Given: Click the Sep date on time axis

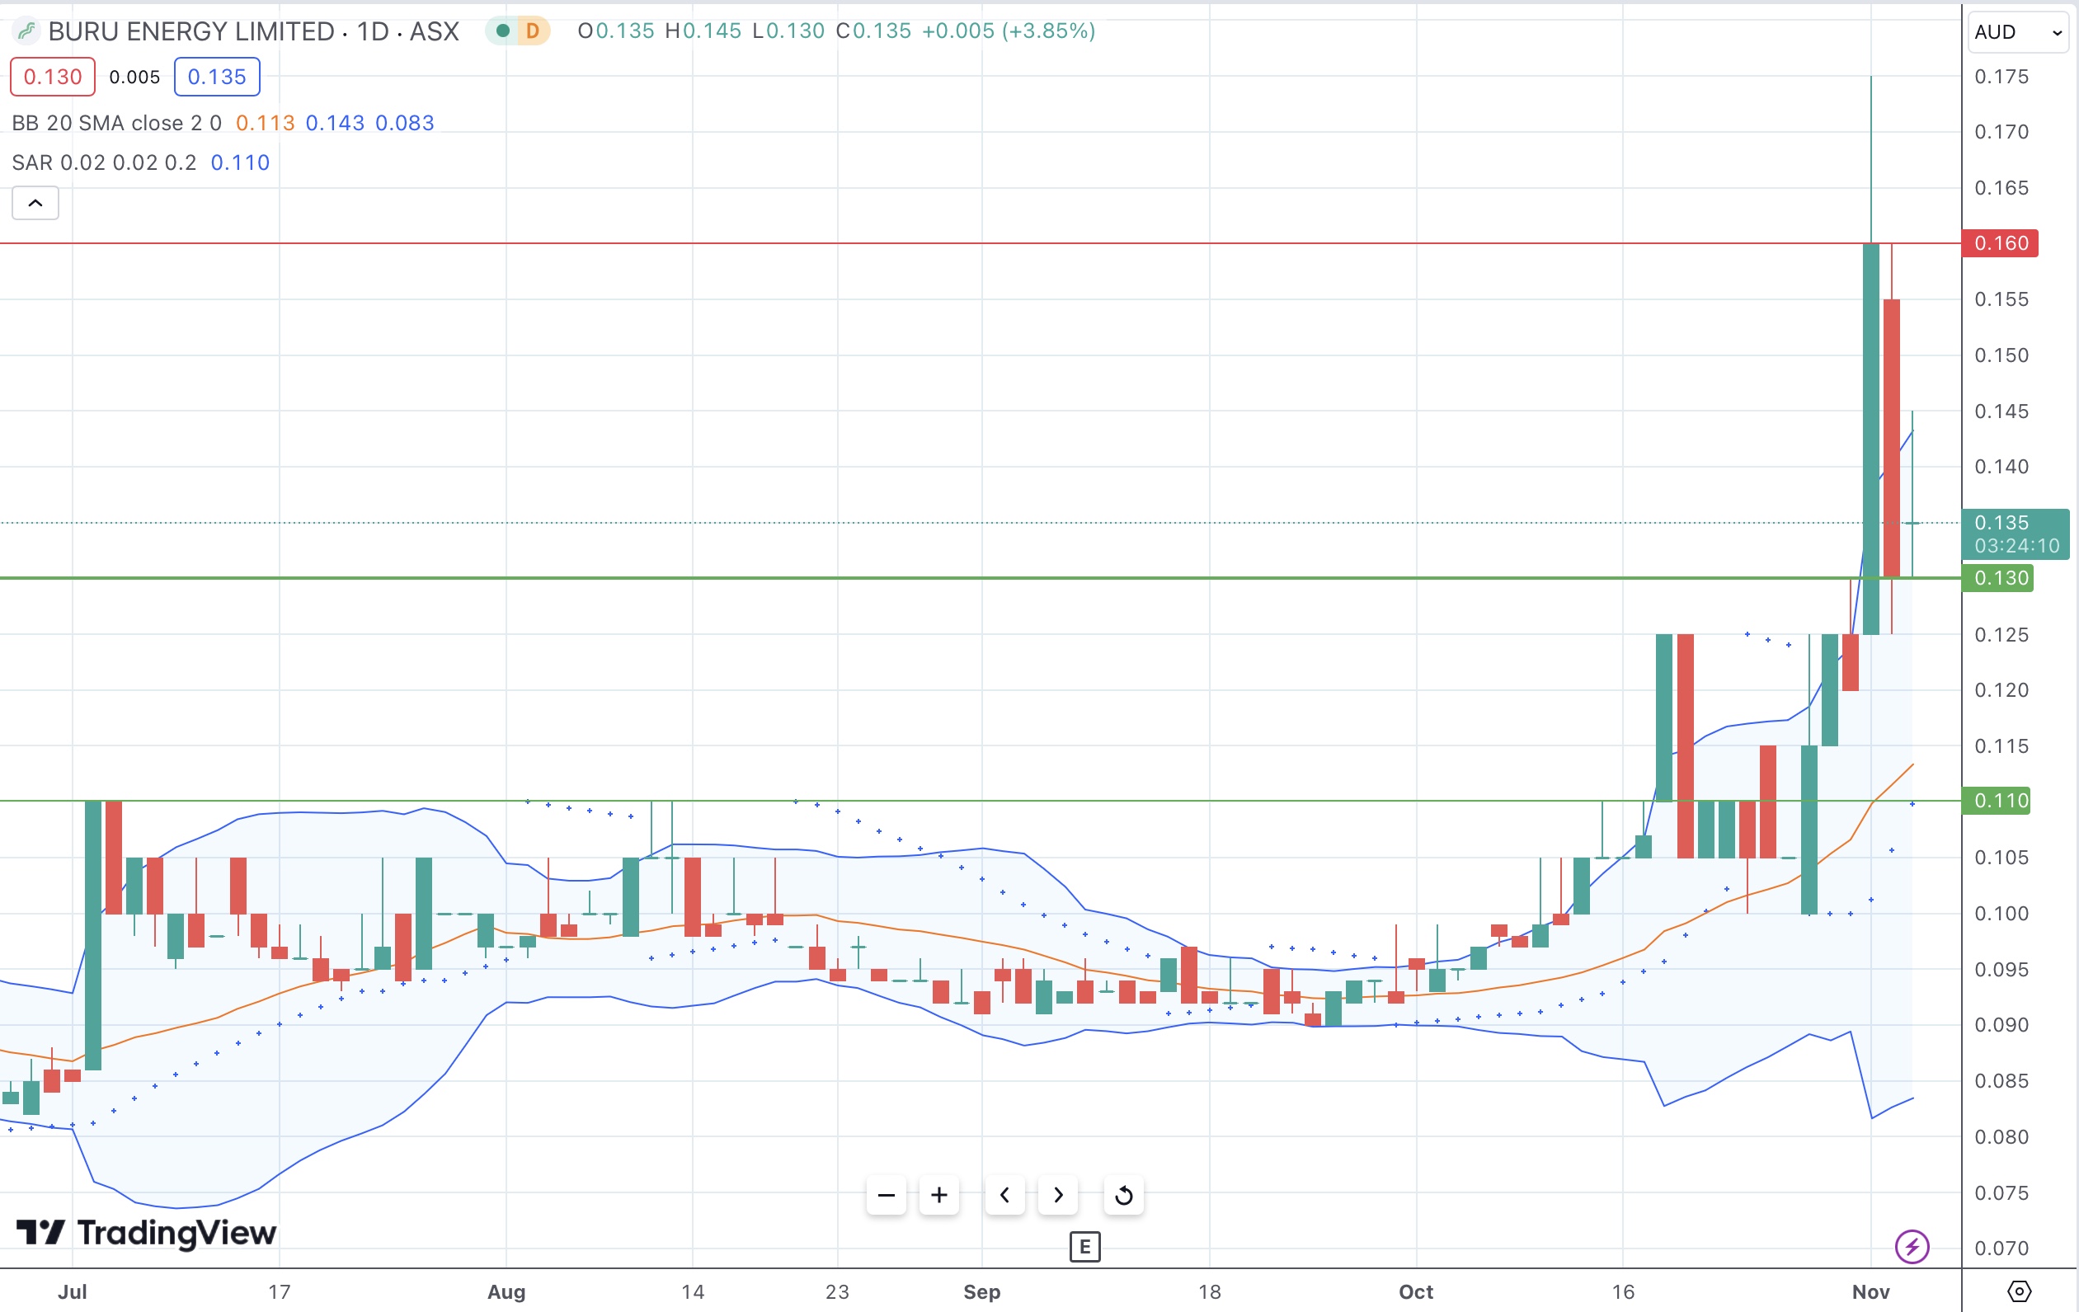Looking at the screenshot, I should tap(981, 1291).
